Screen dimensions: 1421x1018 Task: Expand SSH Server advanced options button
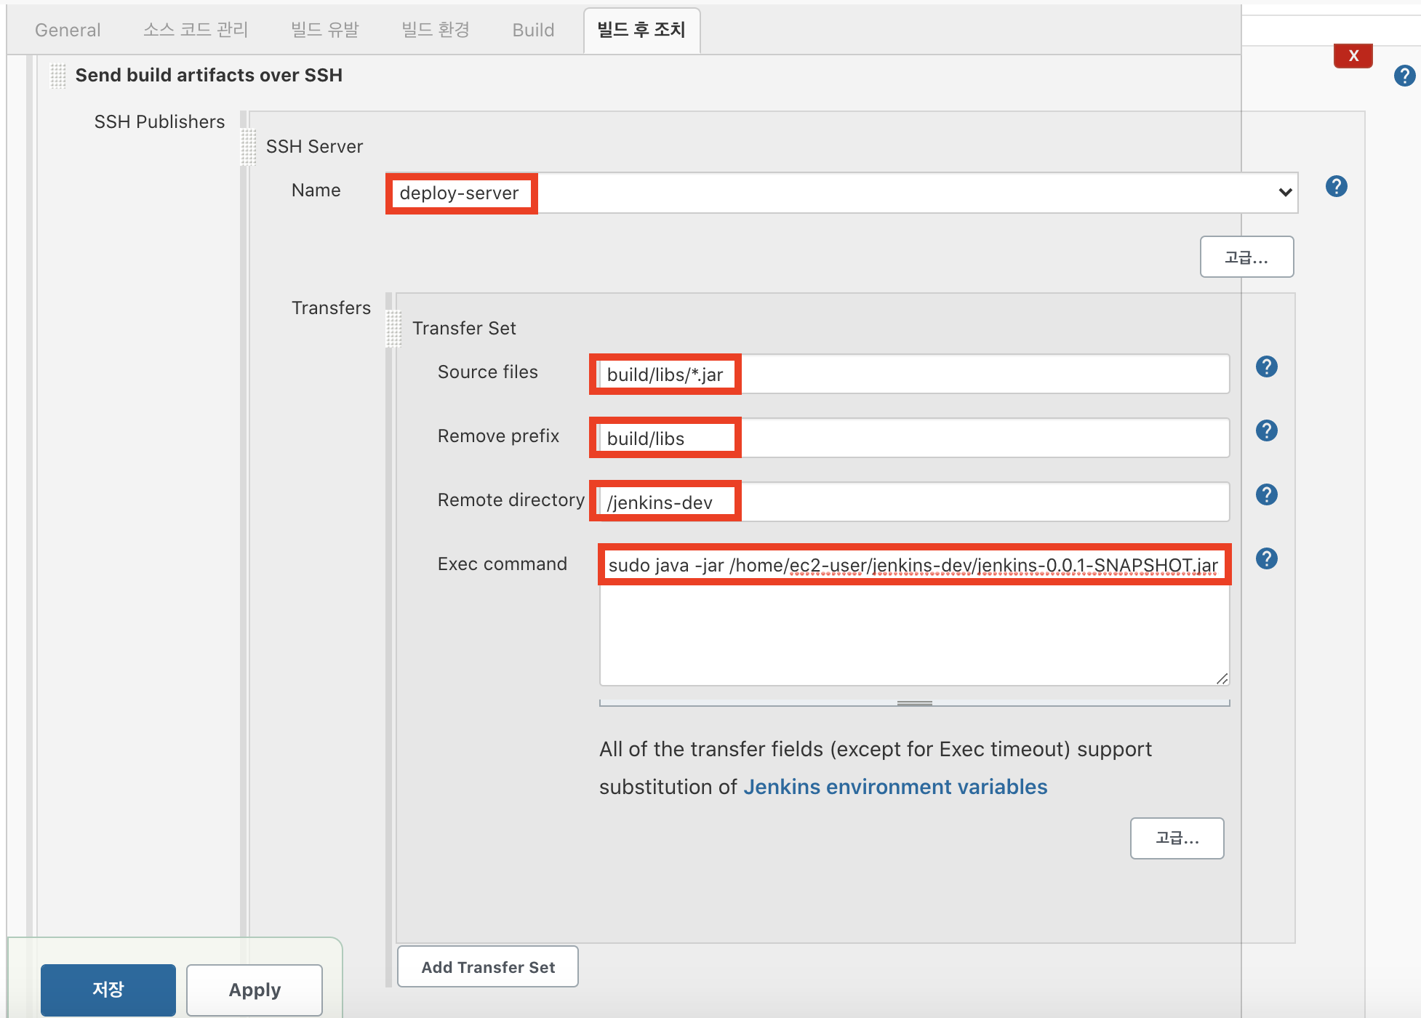point(1246,257)
